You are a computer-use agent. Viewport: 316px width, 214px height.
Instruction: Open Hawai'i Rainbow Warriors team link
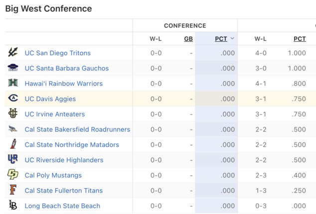pos(63,84)
